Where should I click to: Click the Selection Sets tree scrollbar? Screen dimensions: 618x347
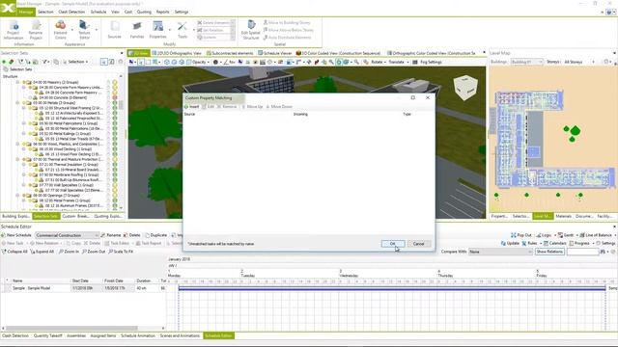(121, 105)
